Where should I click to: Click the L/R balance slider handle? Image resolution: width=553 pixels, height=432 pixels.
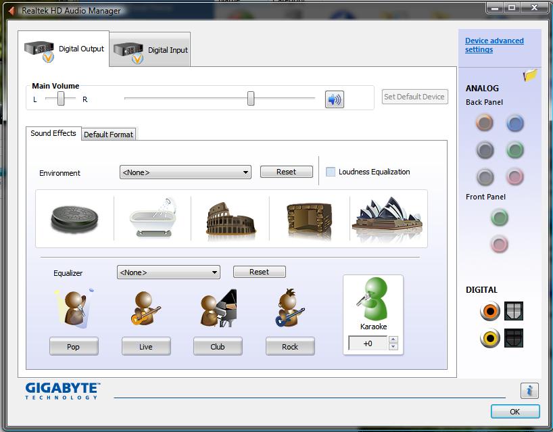(x=61, y=99)
